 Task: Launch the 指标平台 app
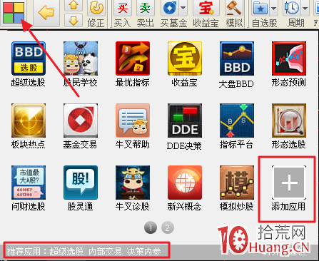pos(237,121)
